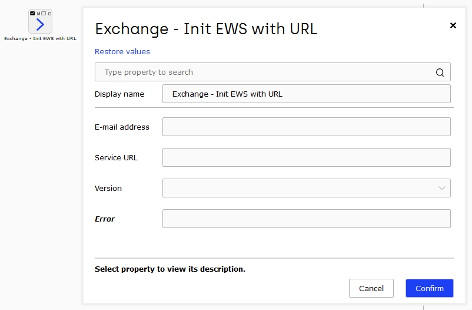Close the Exchange properties dialog

pyautogui.click(x=453, y=25)
